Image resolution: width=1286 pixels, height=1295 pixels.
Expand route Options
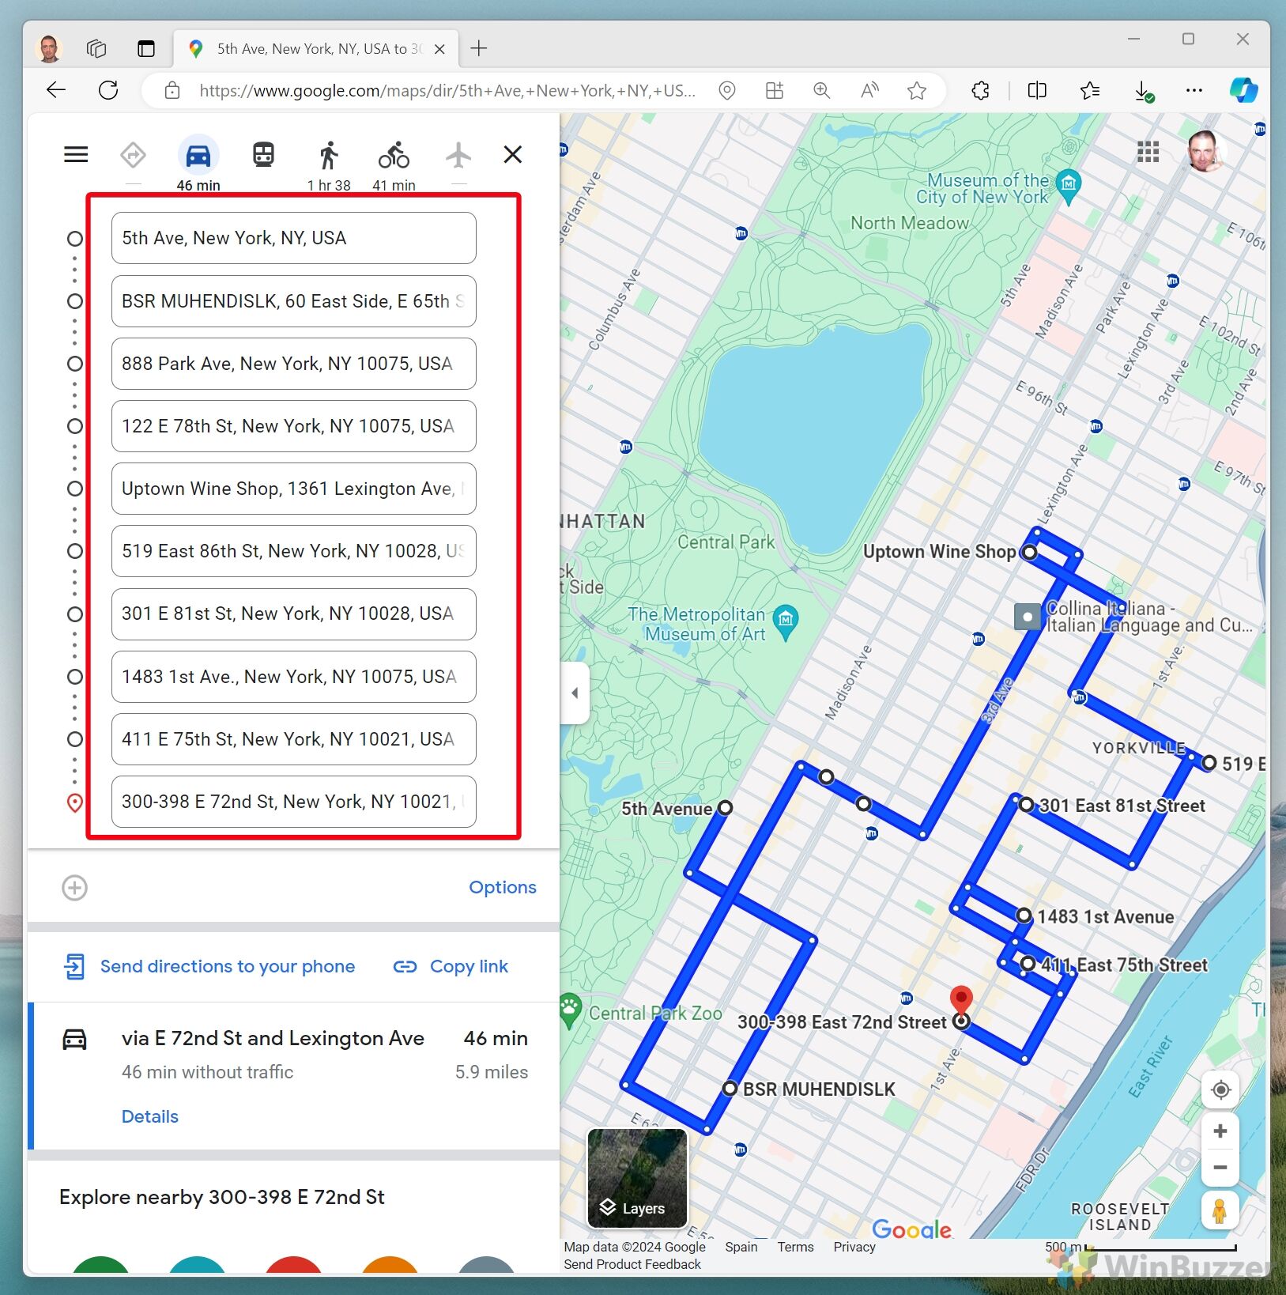click(x=502, y=887)
